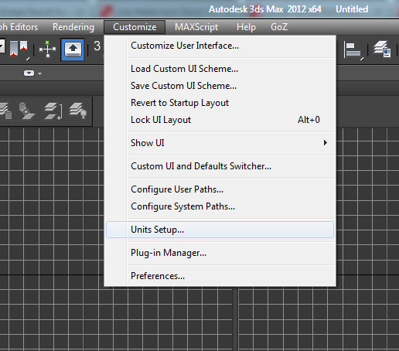Viewport: 399px width, 351px height.
Task: Expand the Show UI submenu
Action: (220, 143)
